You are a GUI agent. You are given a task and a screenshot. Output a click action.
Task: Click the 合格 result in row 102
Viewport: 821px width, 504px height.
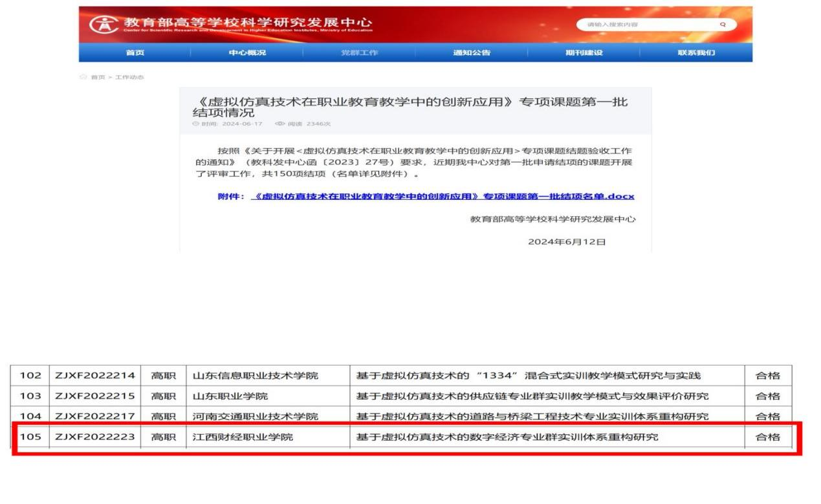pyautogui.click(x=768, y=375)
